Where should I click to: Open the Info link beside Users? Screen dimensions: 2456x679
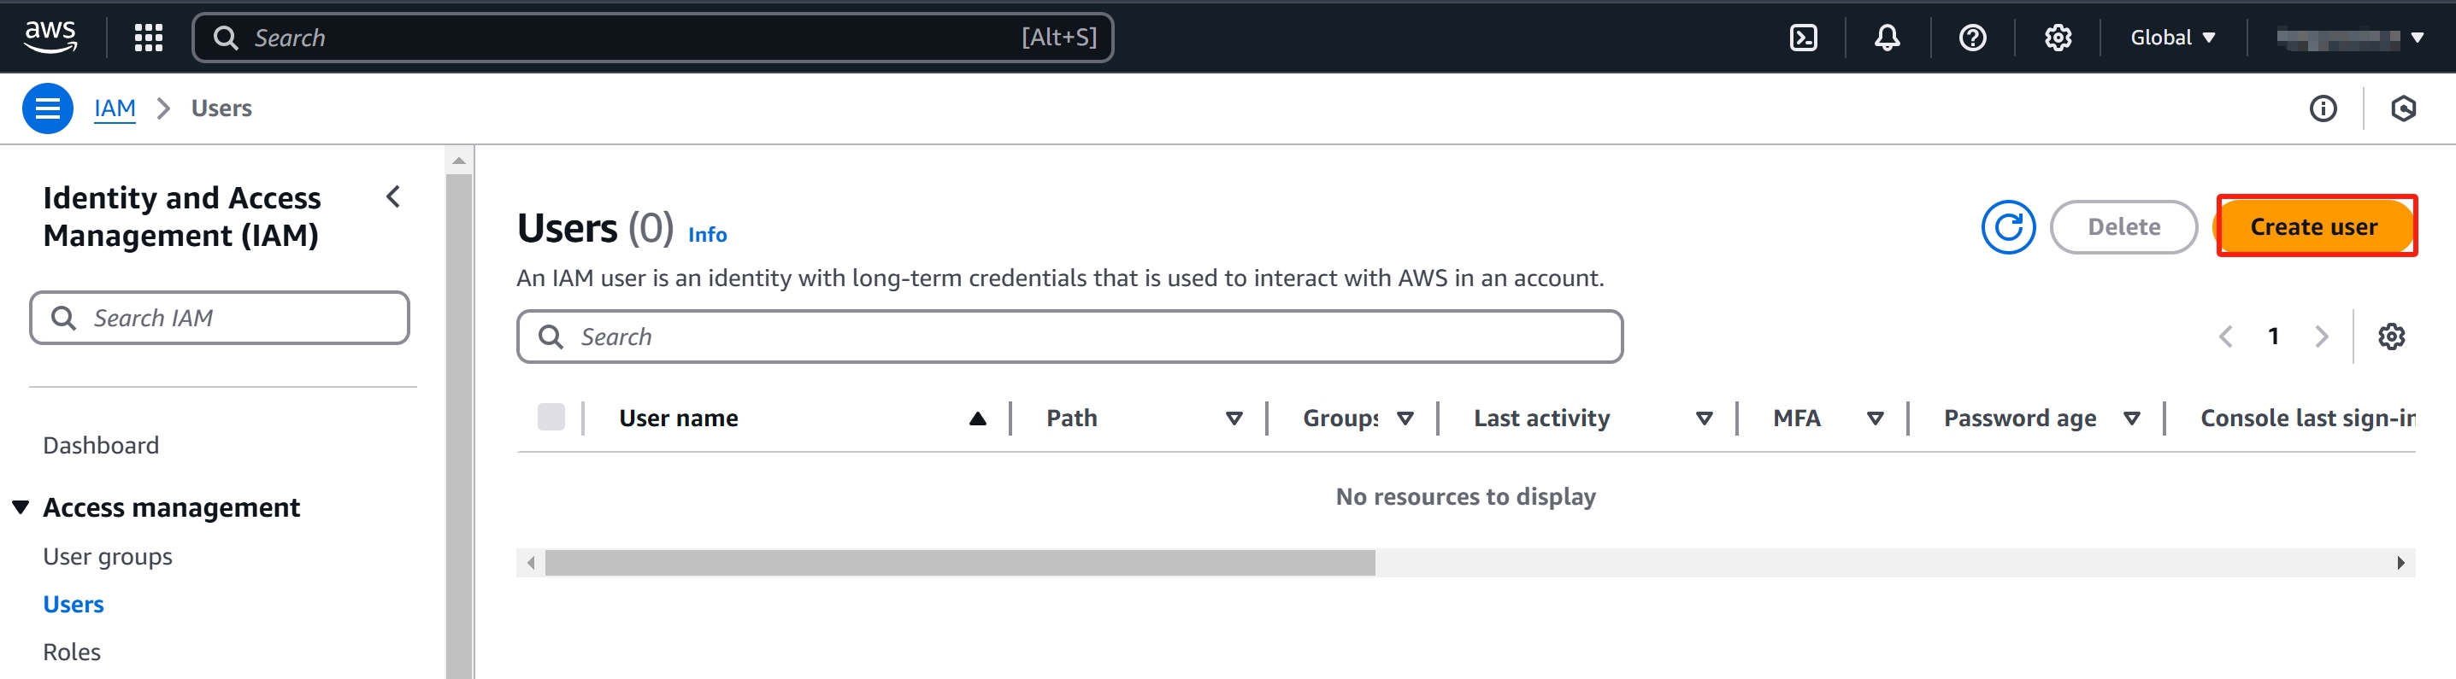[x=708, y=234]
